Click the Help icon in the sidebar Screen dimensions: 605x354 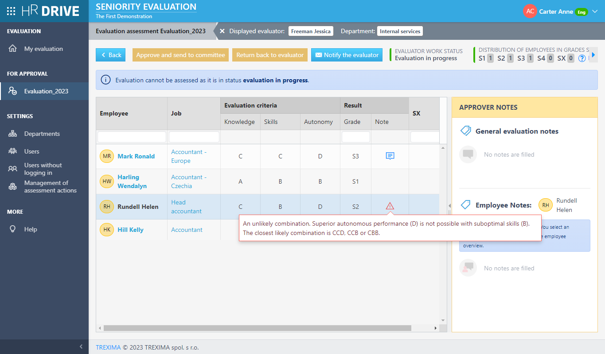point(15,229)
